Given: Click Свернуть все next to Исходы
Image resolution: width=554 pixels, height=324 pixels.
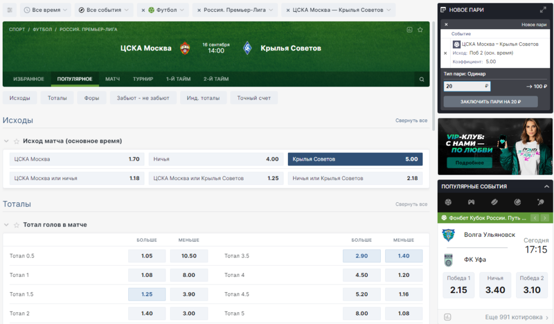Looking at the screenshot, I should click(411, 121).
